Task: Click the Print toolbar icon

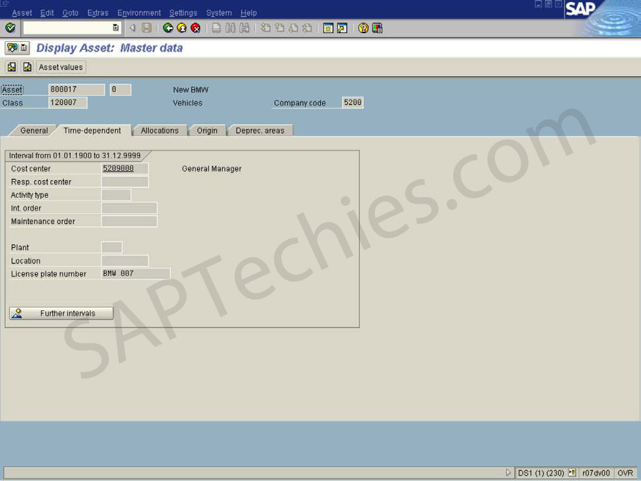Action: pyautogui.click(x=216, y=28)
